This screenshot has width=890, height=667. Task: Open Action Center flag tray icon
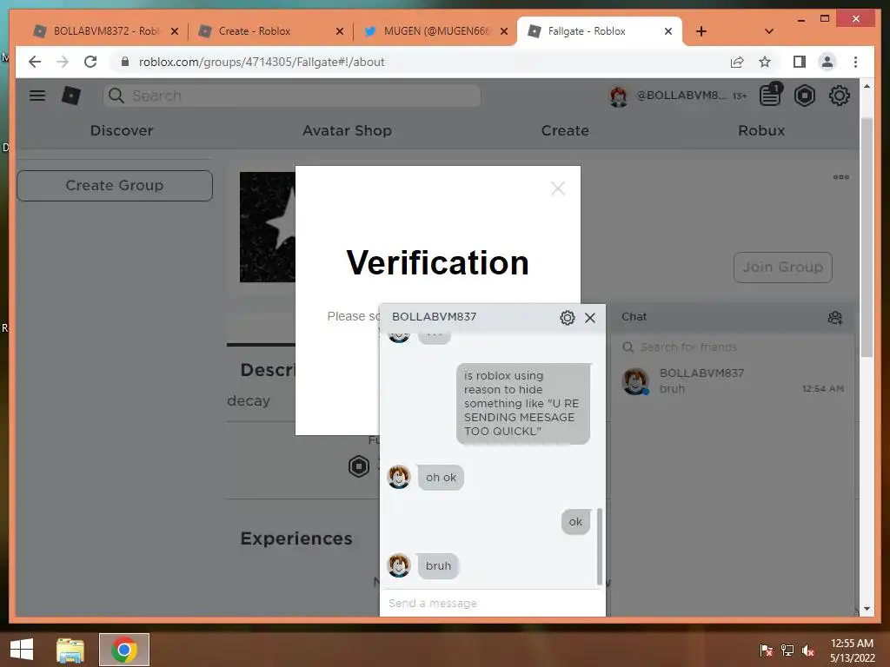(767, 650)
